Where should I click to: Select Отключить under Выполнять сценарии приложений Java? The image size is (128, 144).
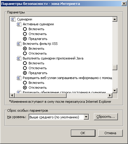point(25,68)
